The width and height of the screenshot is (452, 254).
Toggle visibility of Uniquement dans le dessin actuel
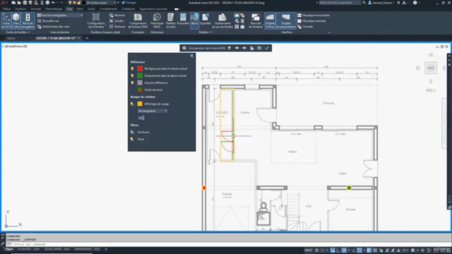(x=132, y=75)
